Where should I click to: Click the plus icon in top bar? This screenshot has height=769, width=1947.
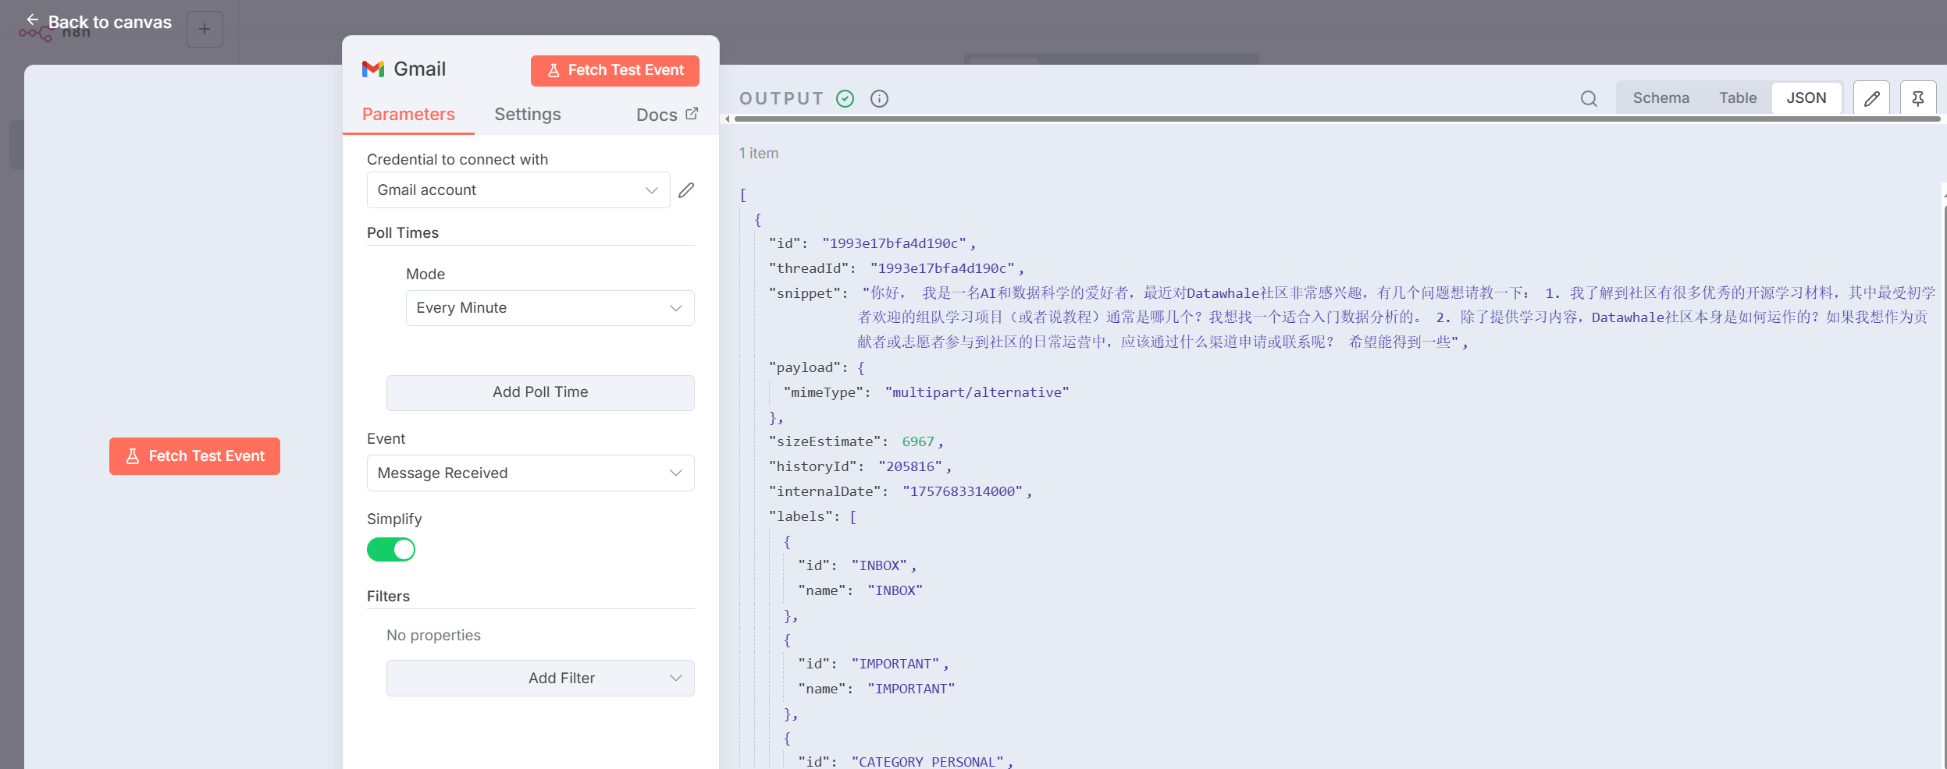tap(205, 29)
